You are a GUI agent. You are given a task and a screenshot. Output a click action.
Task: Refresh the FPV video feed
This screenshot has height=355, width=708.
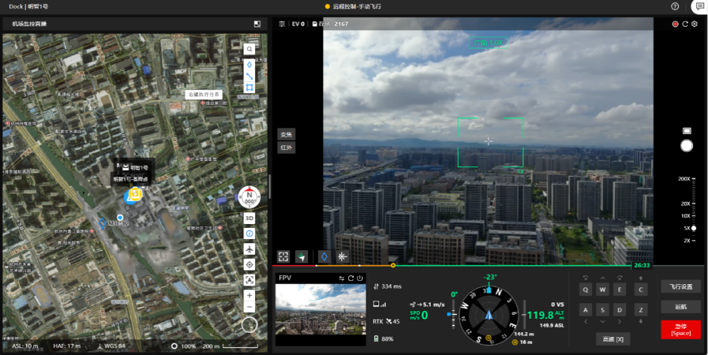pos(351,278)
